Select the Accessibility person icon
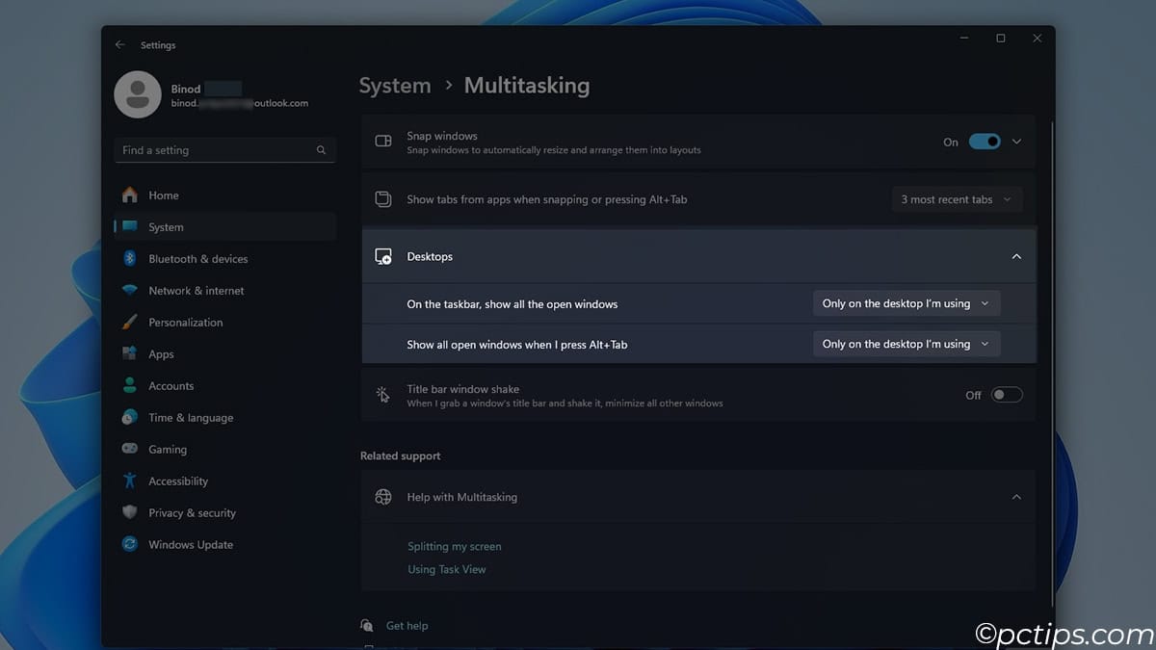 coord(130,481)
